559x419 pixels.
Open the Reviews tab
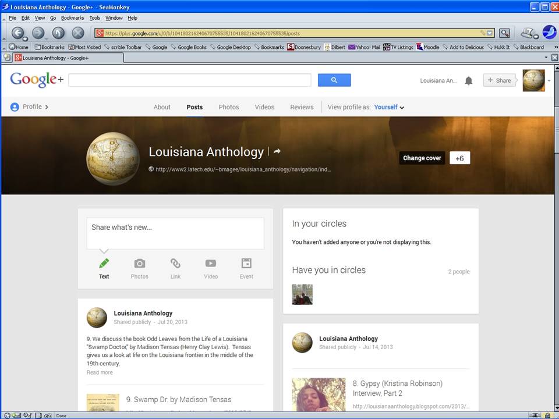click(302, 107)
